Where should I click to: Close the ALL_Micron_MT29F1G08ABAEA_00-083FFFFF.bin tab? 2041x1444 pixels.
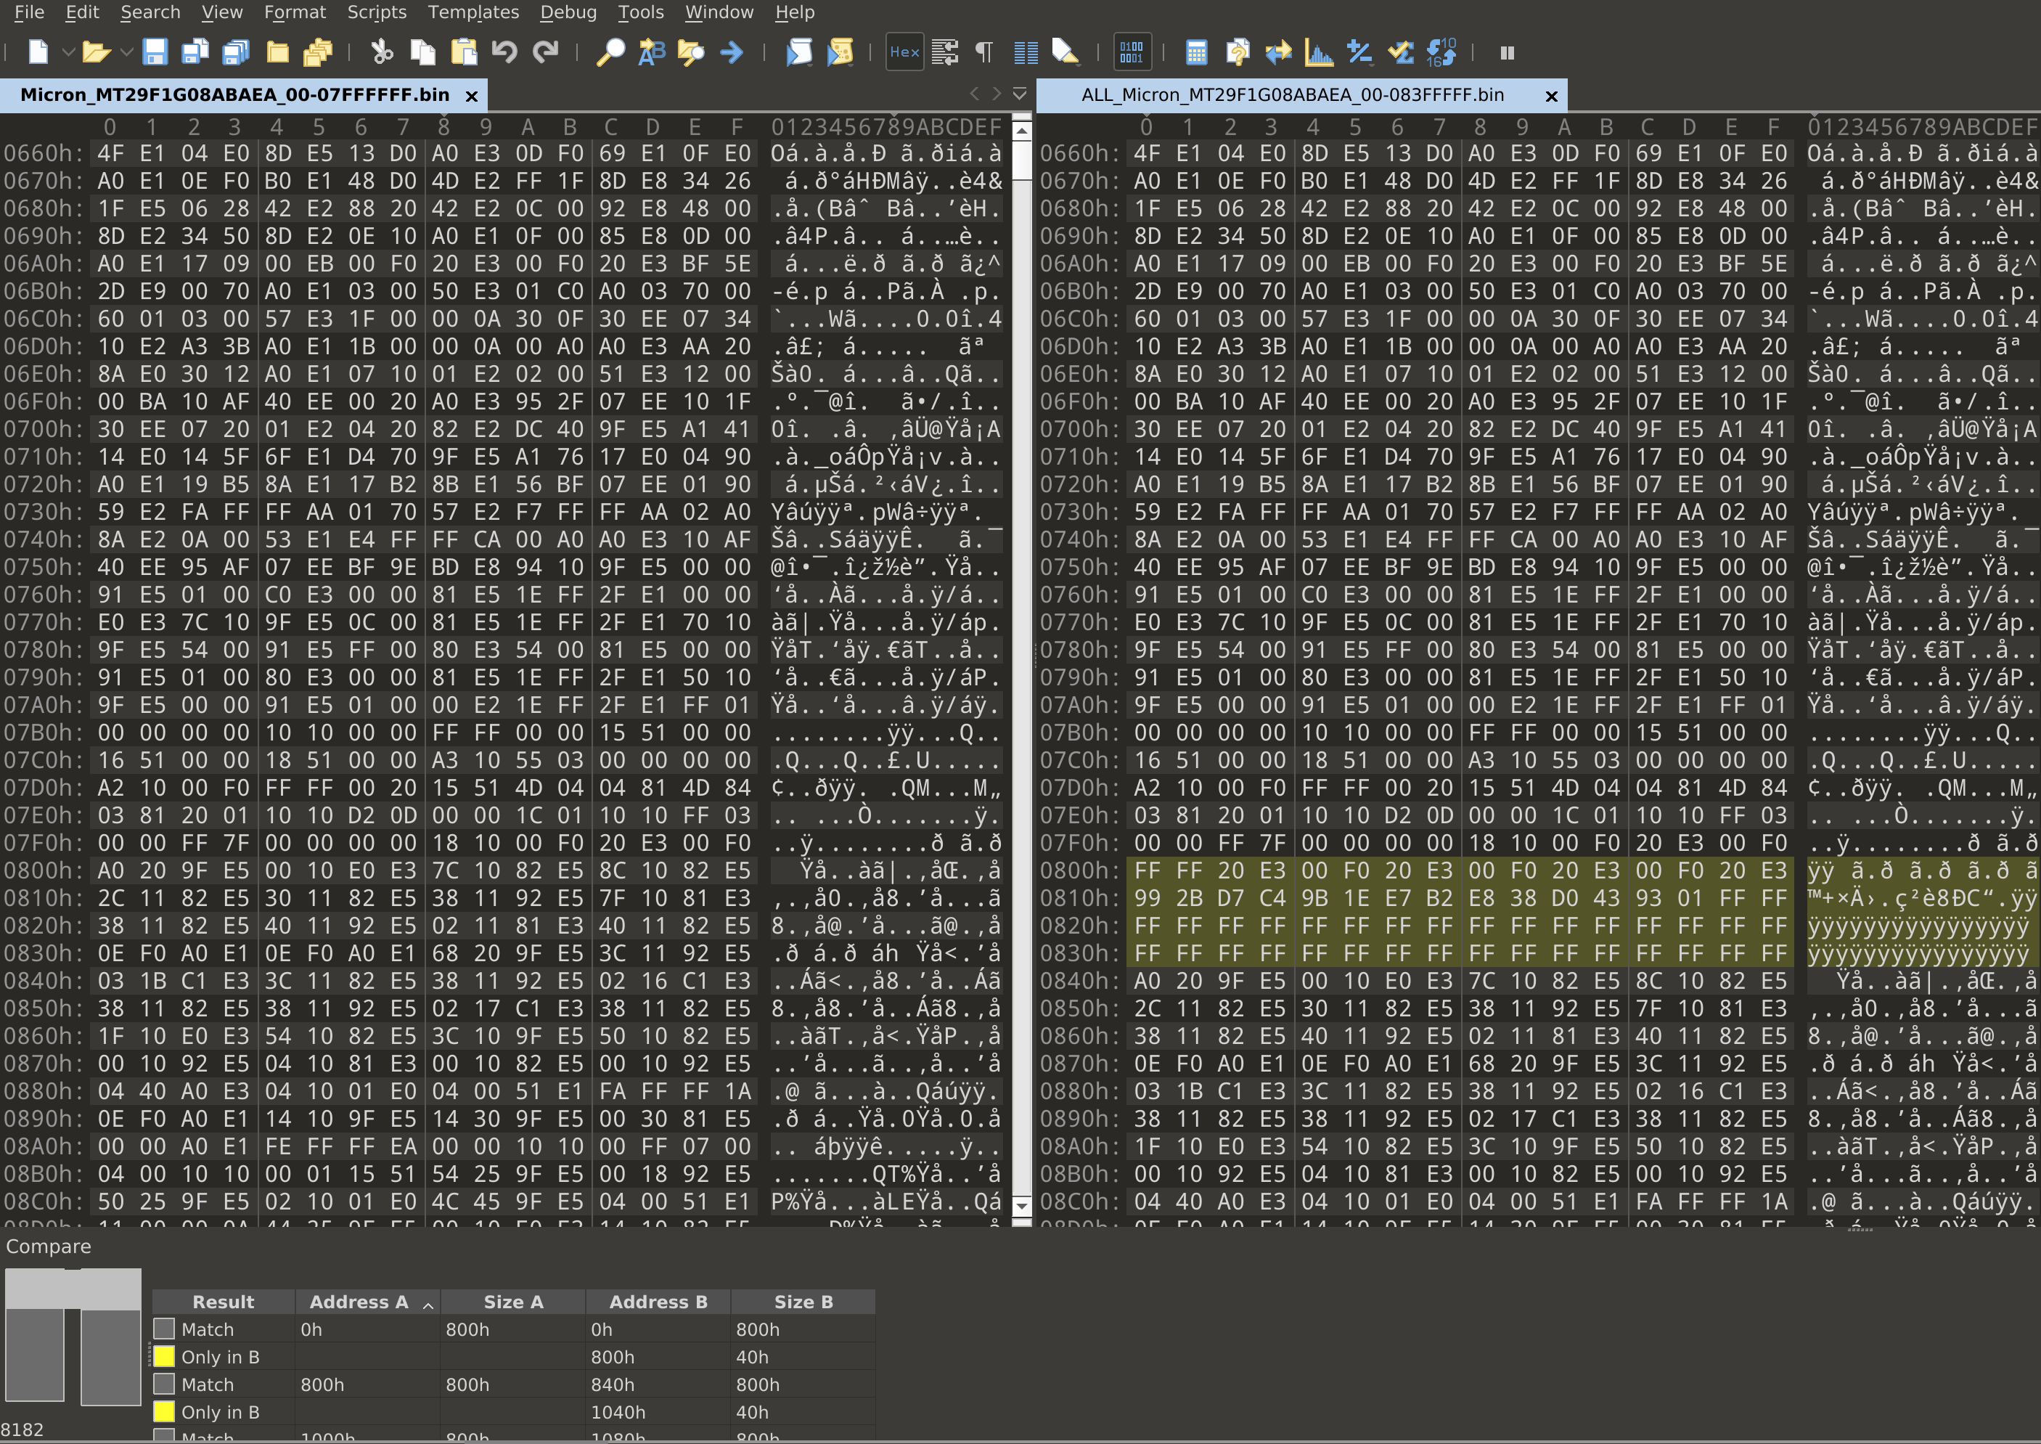1551,96
